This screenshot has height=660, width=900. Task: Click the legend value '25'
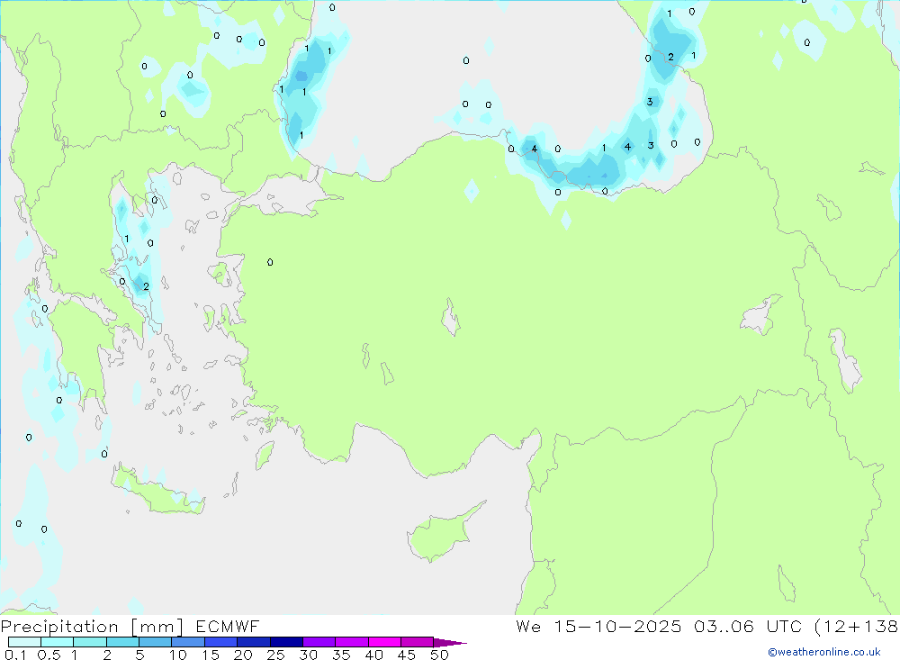[276, 655]
